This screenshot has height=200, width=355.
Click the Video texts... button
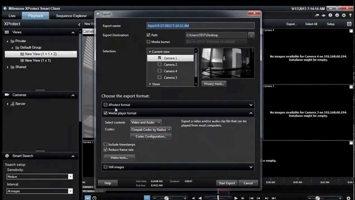pyautogui.click(x=119, y=157)
